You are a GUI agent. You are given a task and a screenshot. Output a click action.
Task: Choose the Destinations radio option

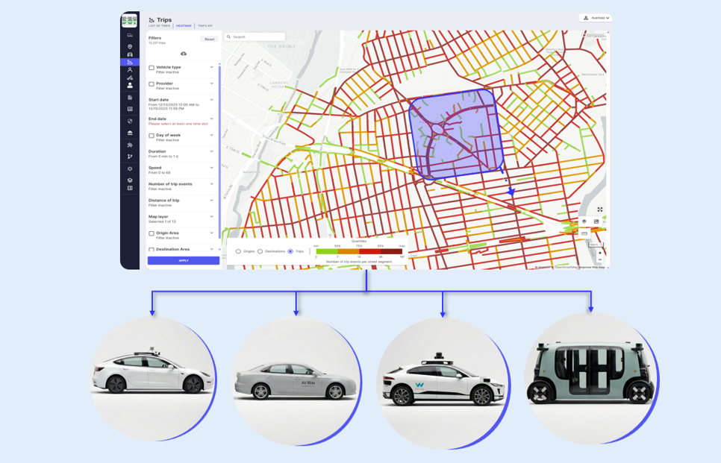(260, 251)
